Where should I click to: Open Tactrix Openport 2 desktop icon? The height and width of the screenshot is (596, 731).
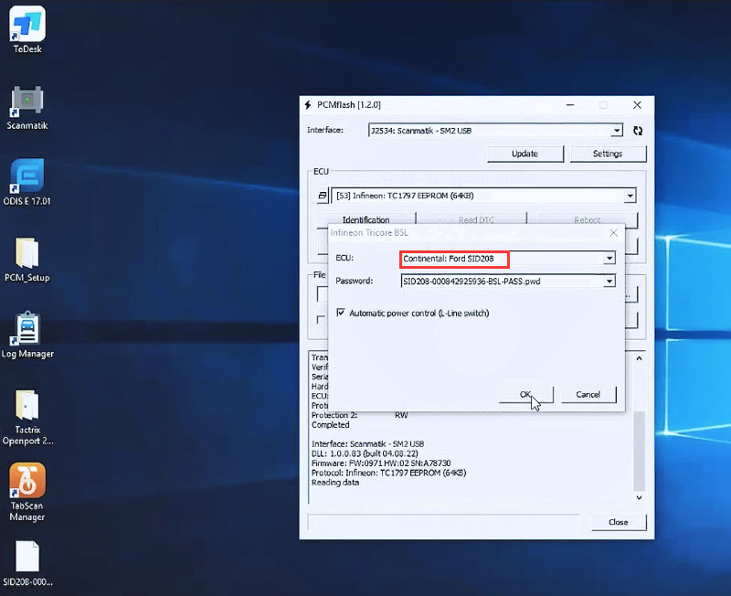pos(27,408)
